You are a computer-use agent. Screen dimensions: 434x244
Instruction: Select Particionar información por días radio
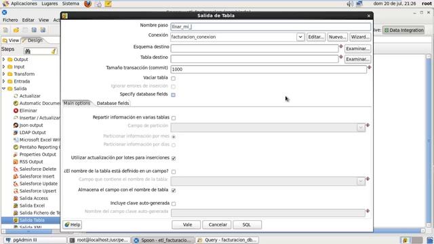click(x=174, y=145)
